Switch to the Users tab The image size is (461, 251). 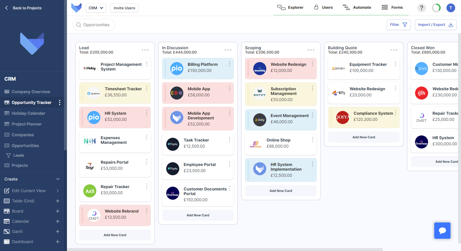(323, 8)
